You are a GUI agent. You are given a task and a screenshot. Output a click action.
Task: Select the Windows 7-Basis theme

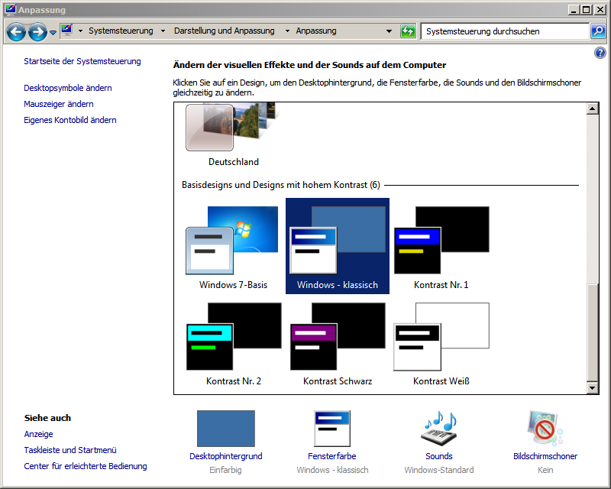[x=234, y=246]
